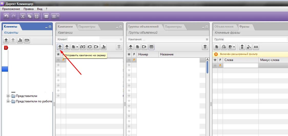
Task: Open the panel view dropdown arrow
Action: point(58,16)
